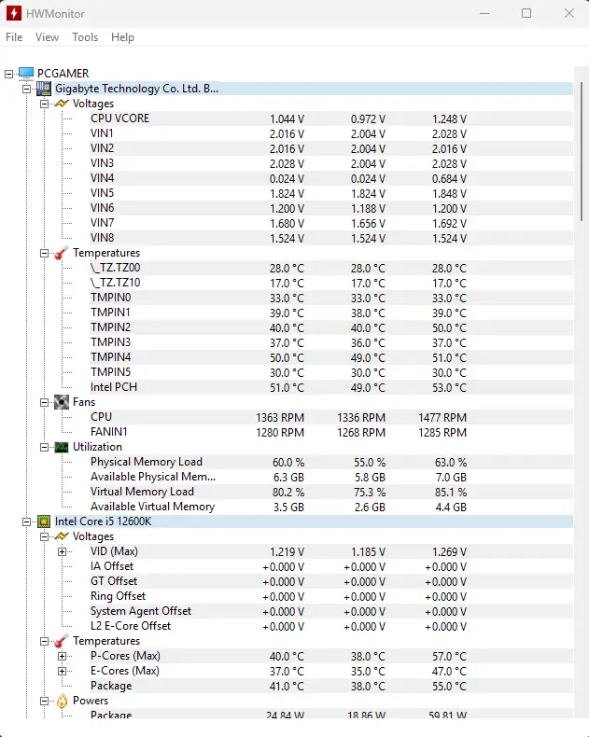
Task: Open the File menu
Action: click(14, 37)
